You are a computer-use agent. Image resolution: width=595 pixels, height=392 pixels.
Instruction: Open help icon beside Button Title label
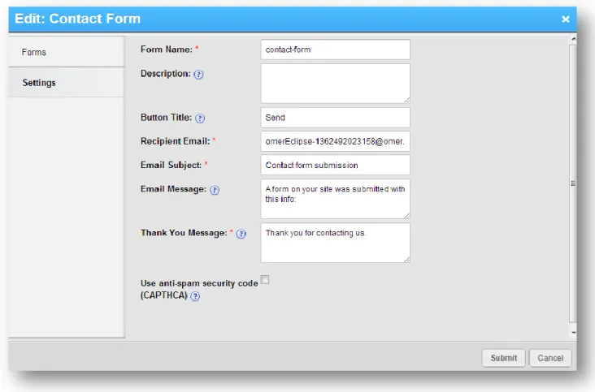[200, 118]
